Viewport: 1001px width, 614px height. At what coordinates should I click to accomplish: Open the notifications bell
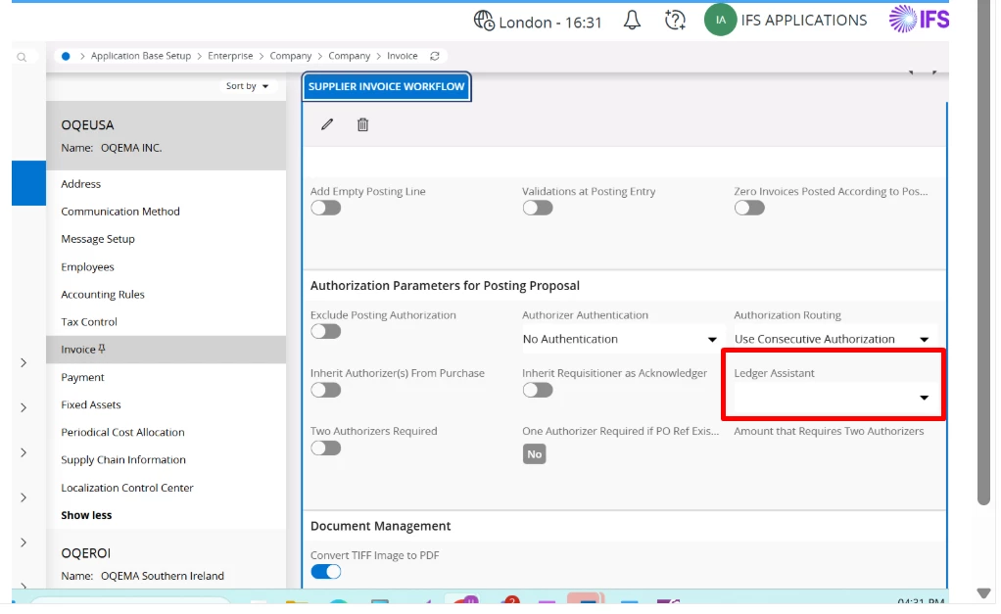(632, 21)
